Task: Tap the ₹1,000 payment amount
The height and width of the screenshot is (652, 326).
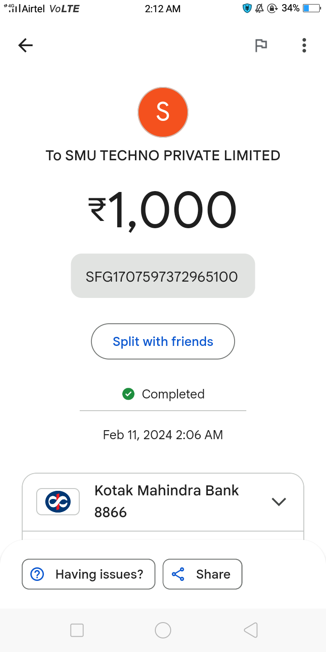Action: pyautogui.click(x=163, y=210)
